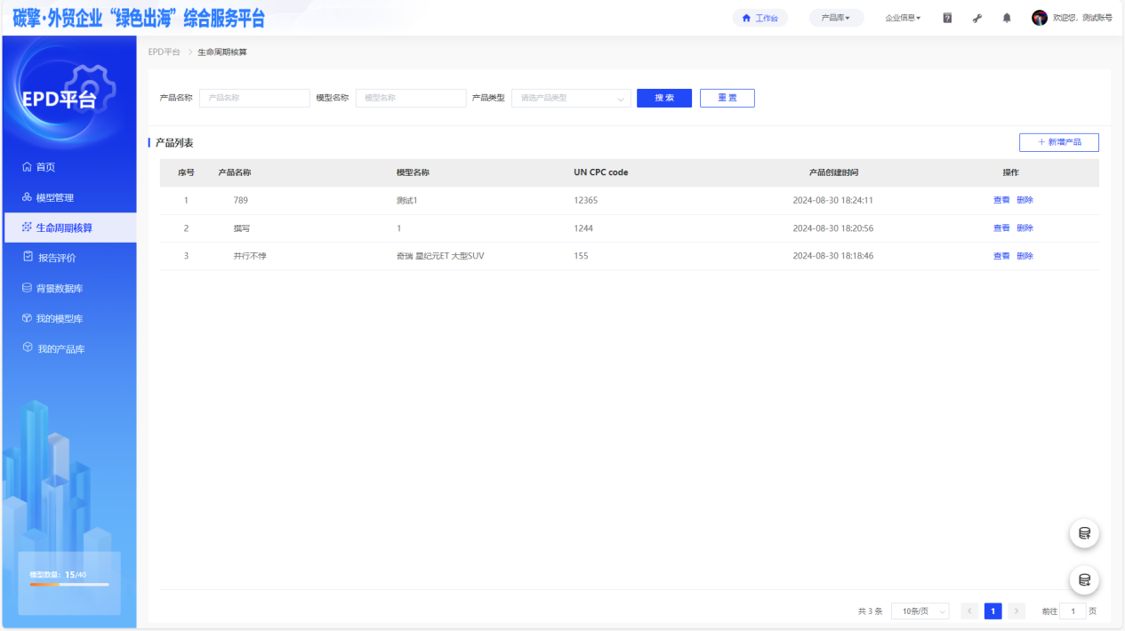Click 删除 for the 并行不悖 row
The image size is (1125, 631).
[x=1025, y=256]
